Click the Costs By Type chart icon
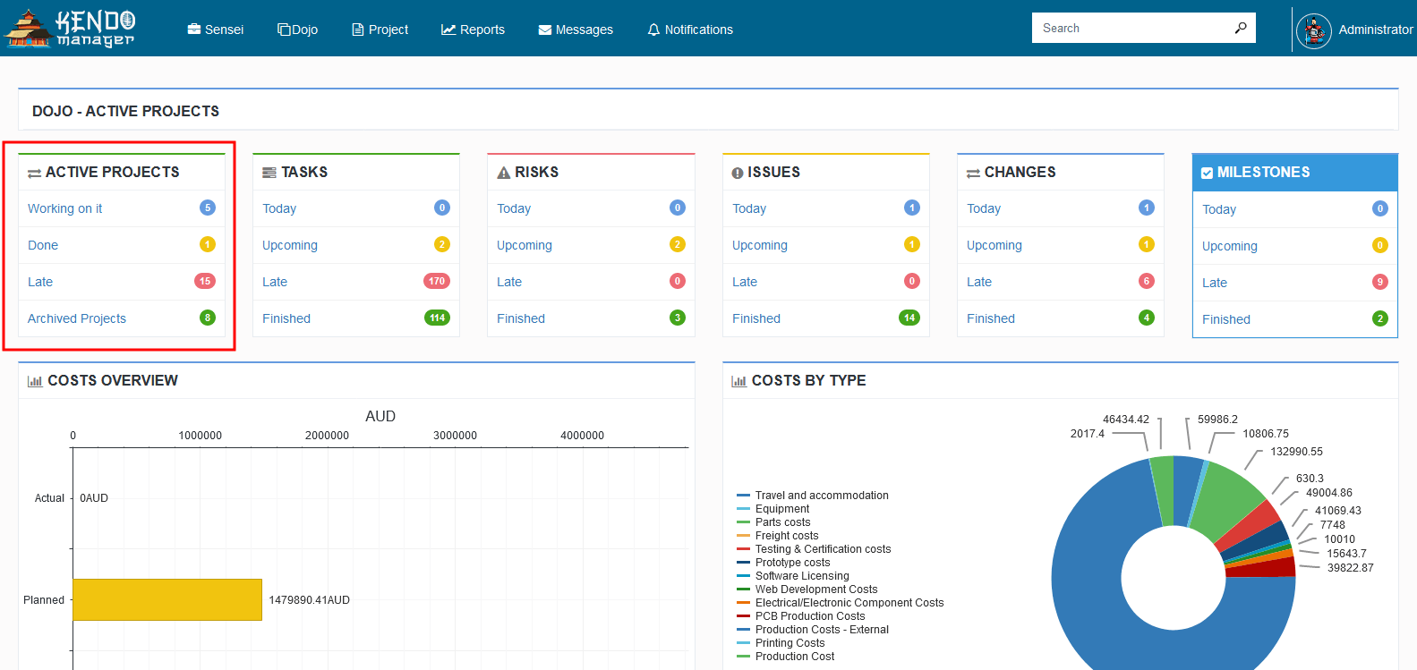Image resolution: width=1417 pixels, height=670 pixels. (738, 381)
